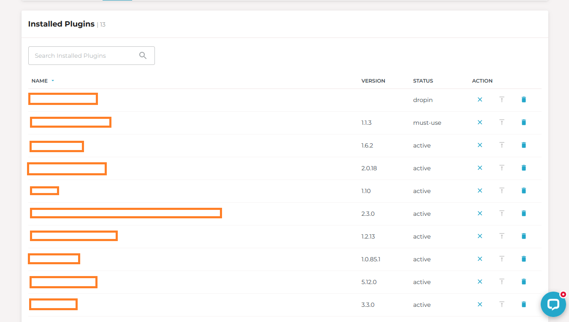The image size is (569, 322).
Task: Click the Installed Plugins heading
Action: pyautogui.click(x=61, y=24)
